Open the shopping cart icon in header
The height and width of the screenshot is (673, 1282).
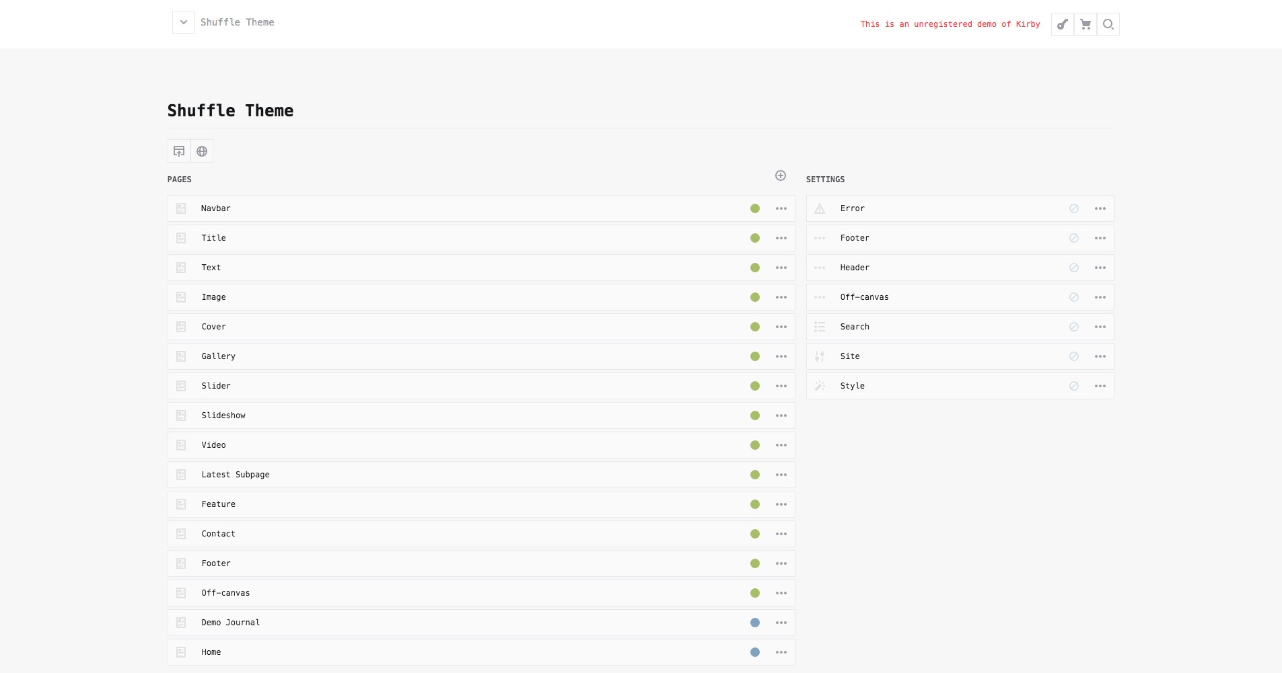point(1085,24)
